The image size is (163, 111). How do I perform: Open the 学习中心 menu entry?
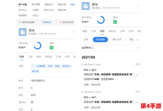23,10
